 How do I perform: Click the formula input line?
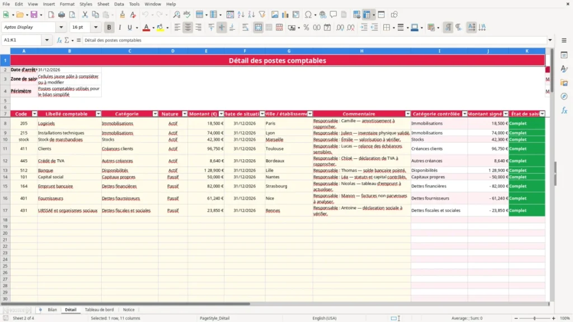pos(314,40)
